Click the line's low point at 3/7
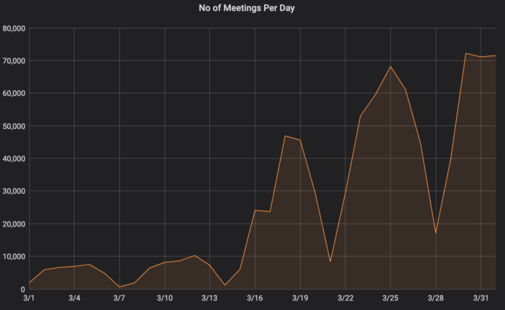 click(120, 287)
